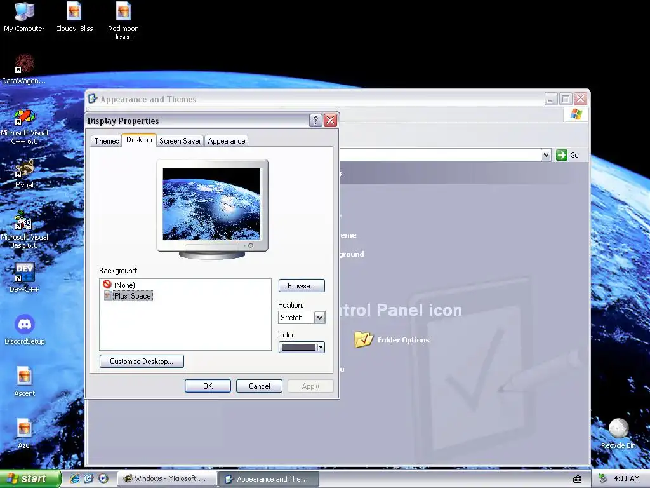The width and height of the screenshot is (650, 488).
Task: Select the Azul desktop icon
Action: pyautogui.click(x=25, y=433)
